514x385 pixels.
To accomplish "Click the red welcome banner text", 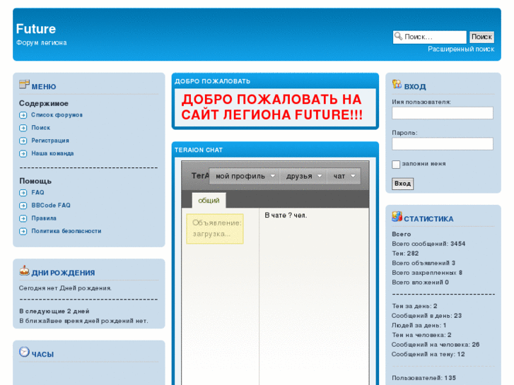I will pos(272,107).
